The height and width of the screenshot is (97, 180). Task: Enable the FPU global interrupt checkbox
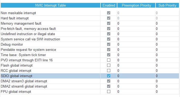pyautogui.click(x=109, y=91)
